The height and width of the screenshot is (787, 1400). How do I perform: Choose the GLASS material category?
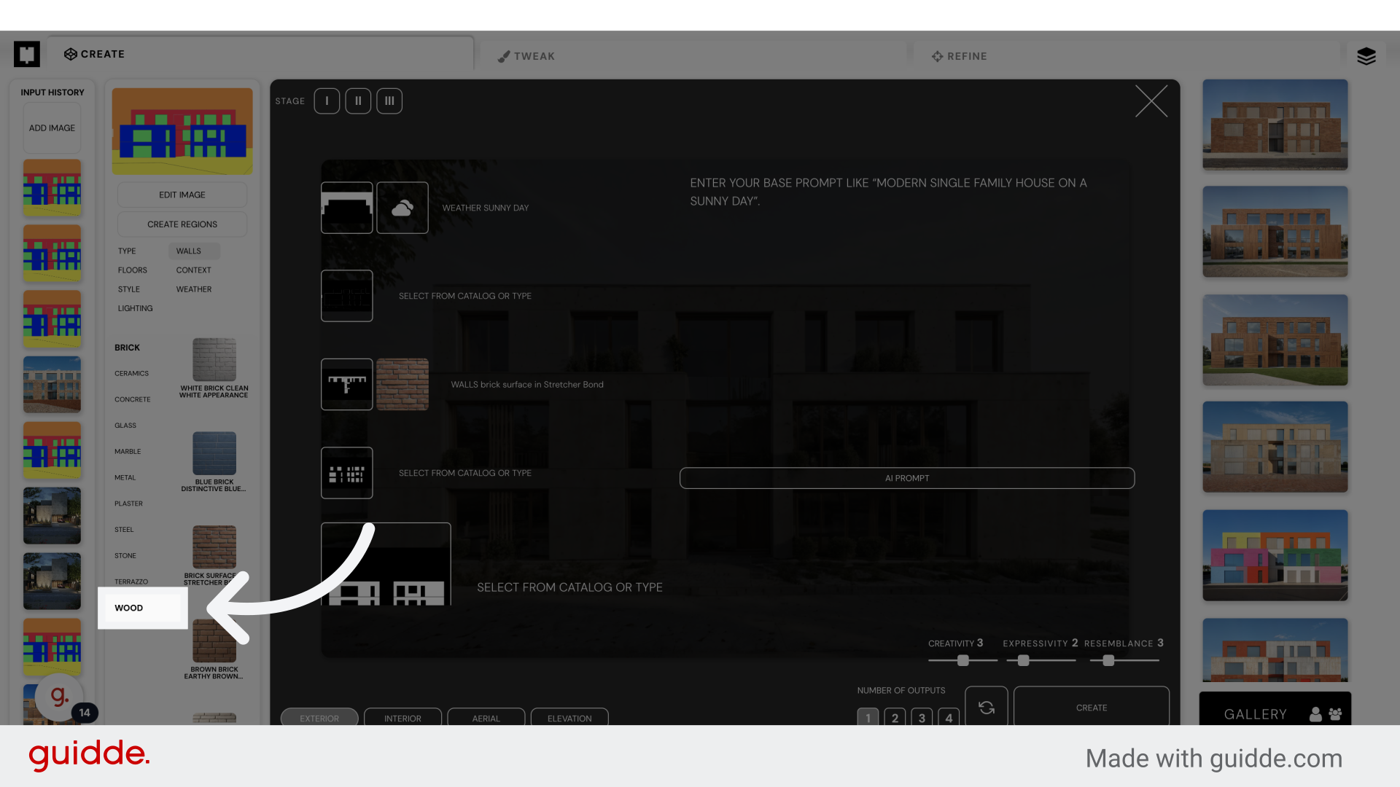(125, 426)
